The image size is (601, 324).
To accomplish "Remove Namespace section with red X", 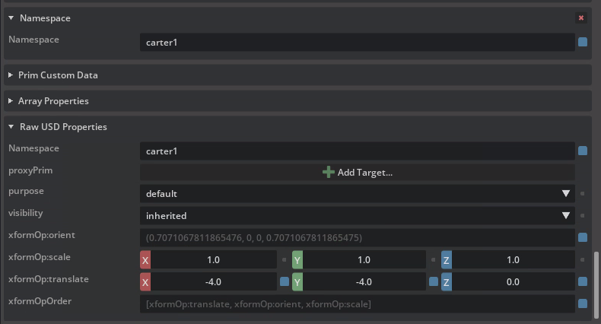I will tap(581, 17).
